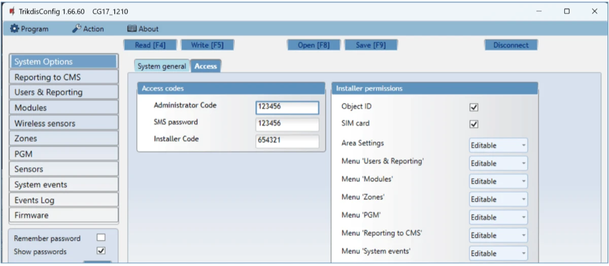Enable the Remember password checkbox
This screenshot has width=609, height=266.
[101, 238]
